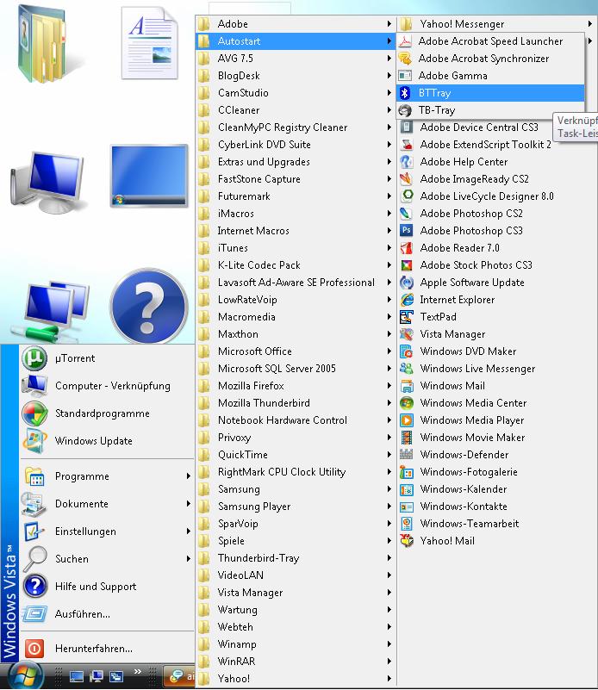The width and height of the screenshot is (598, 690).
Task: Open the Mozilla Thunderbird folder entry
Action: 296,403
